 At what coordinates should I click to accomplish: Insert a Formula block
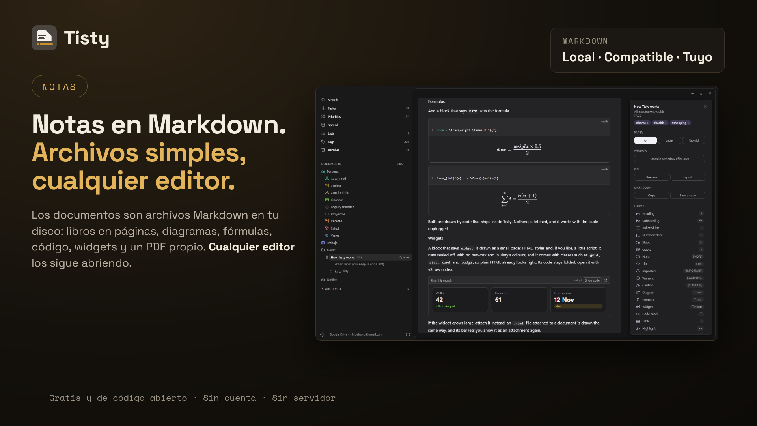point(669,300)
